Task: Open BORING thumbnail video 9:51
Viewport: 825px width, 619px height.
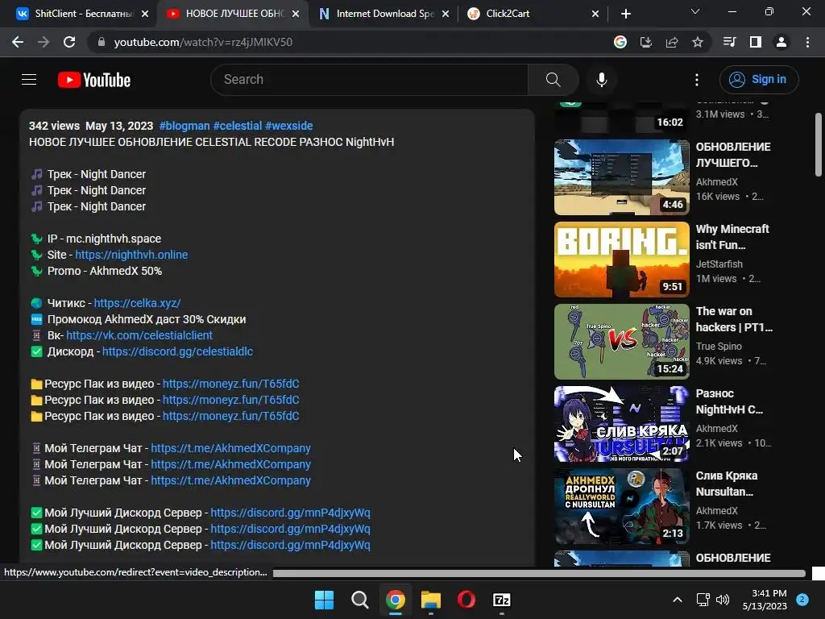Action: click(621, 260)
